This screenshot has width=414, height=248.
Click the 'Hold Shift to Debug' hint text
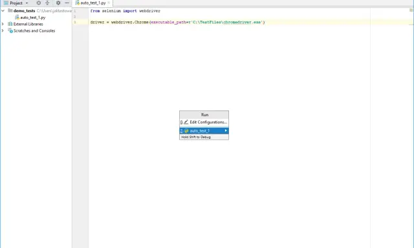tap(196, 137)
